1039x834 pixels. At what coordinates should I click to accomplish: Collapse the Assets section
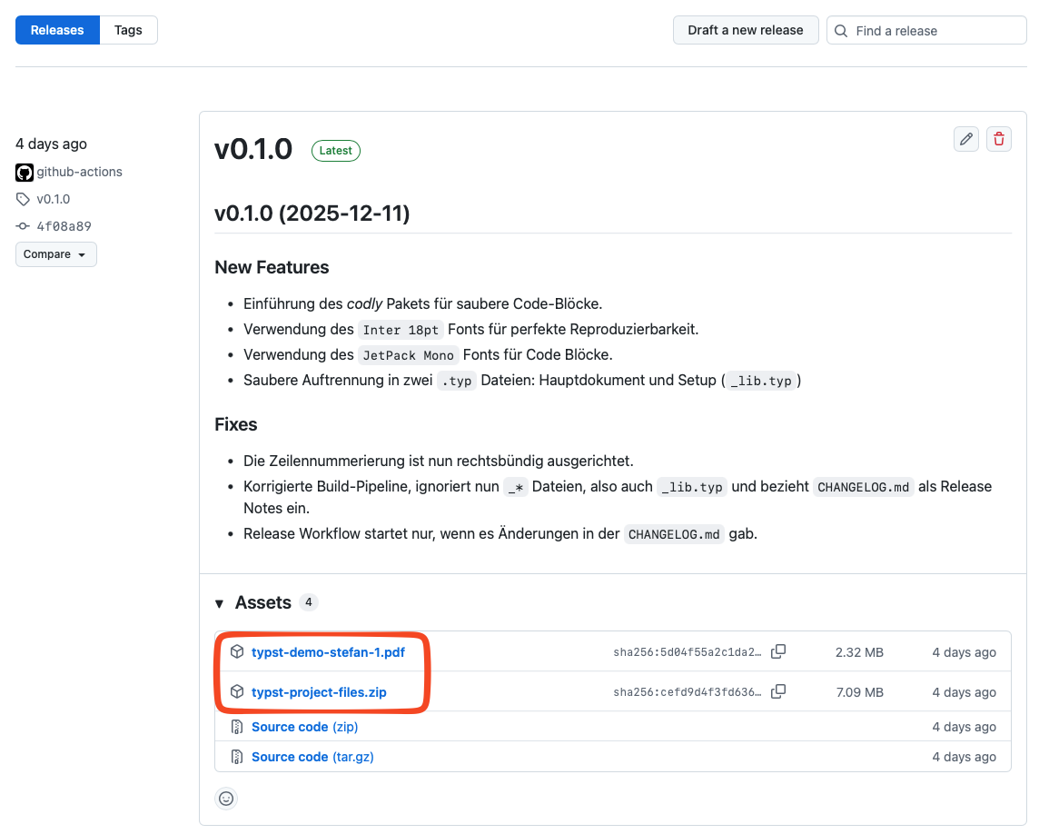pos(219,602)
